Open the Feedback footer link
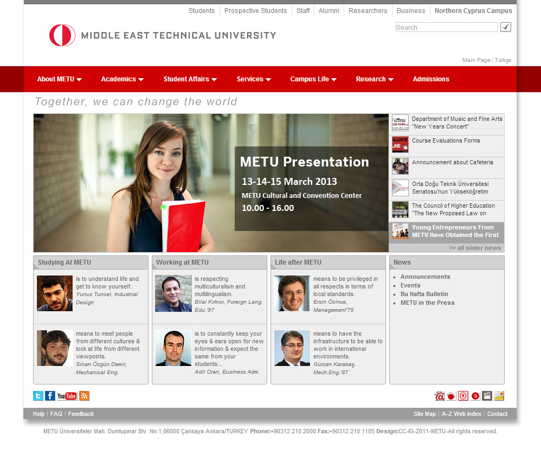541x449 pixels. (81, 414)
